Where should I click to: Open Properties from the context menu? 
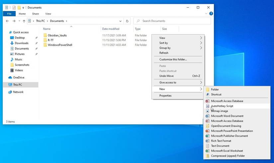tap(178, 96)
